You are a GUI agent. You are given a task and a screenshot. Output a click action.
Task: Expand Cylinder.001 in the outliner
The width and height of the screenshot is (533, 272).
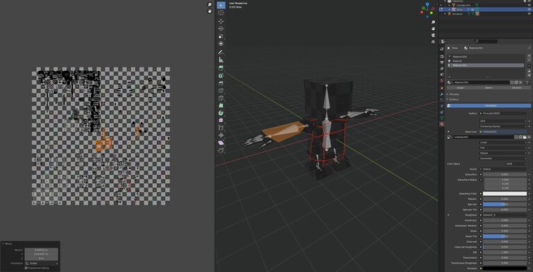click(450, 5)
